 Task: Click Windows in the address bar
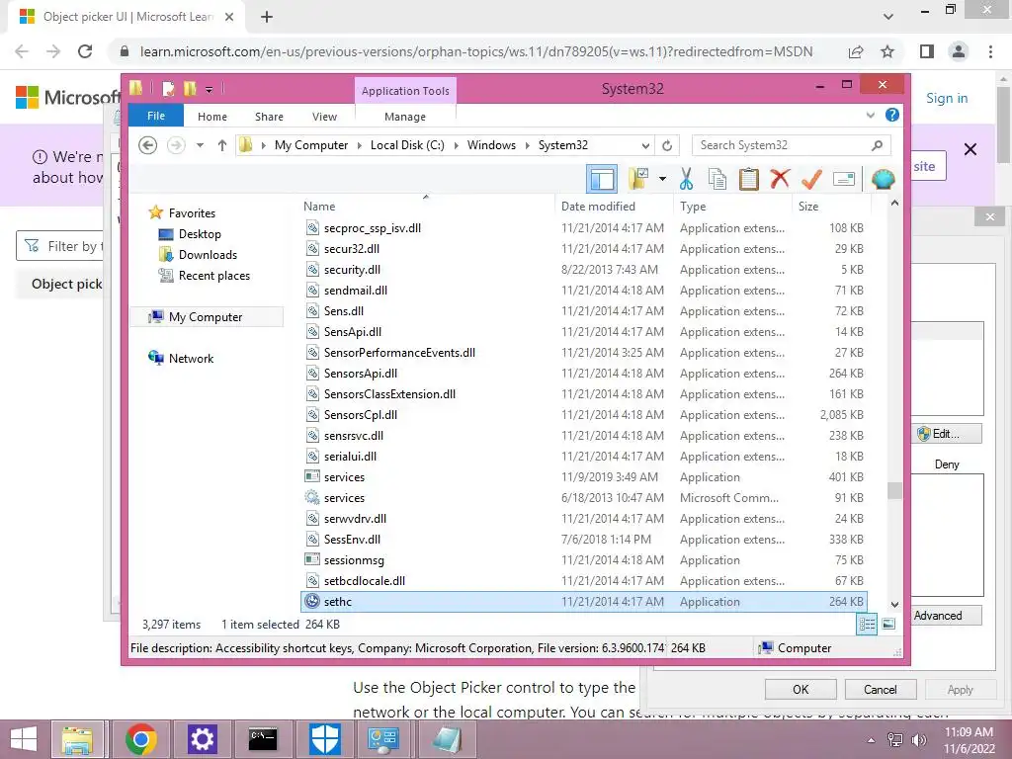(492, 145)
